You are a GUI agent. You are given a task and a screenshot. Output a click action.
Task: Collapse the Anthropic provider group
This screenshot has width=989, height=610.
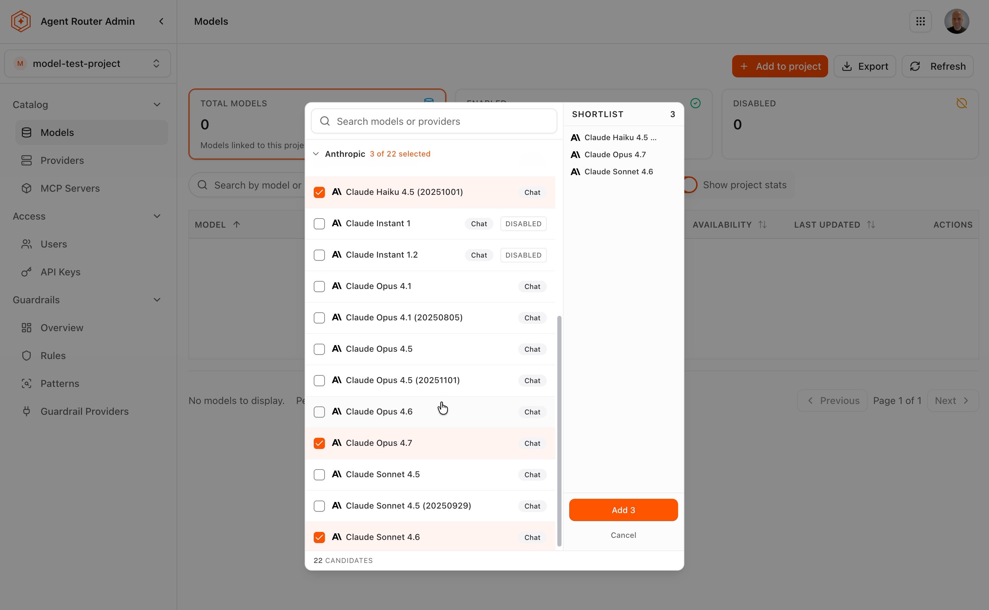316,154
